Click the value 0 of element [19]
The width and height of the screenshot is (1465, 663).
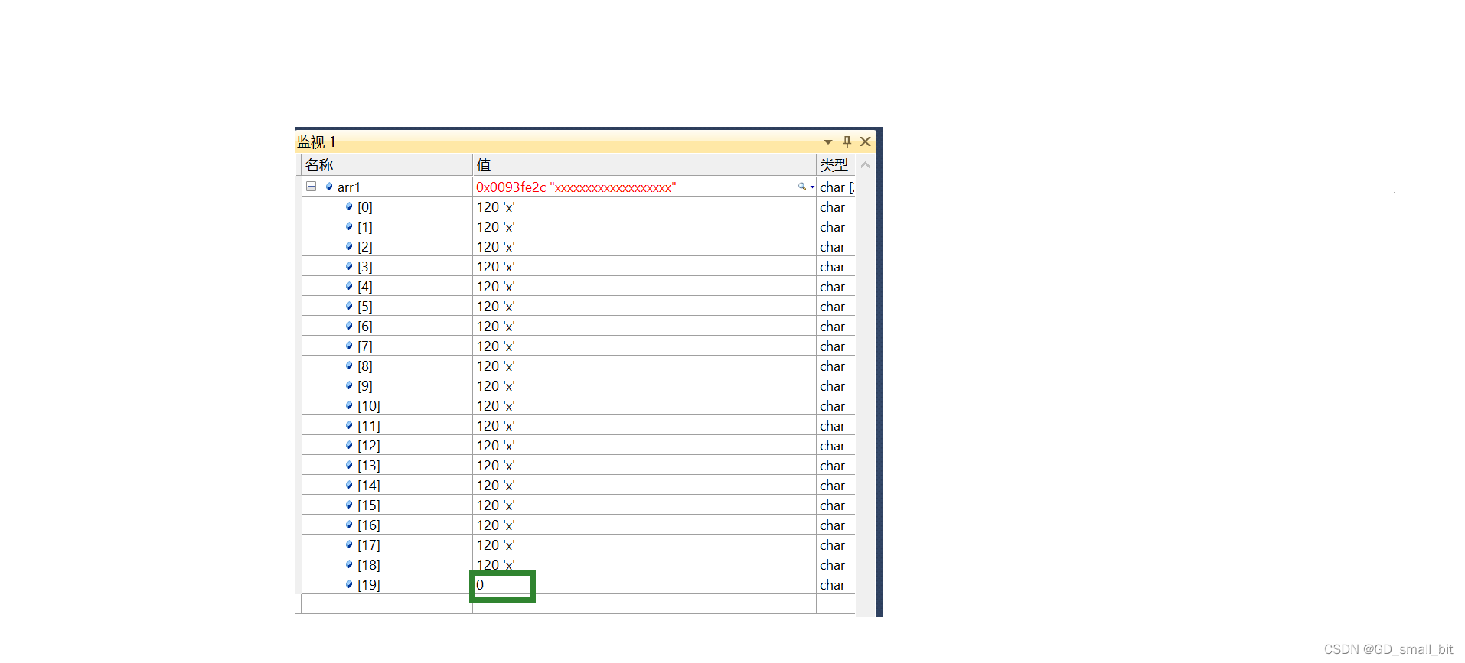click(480, 585)
